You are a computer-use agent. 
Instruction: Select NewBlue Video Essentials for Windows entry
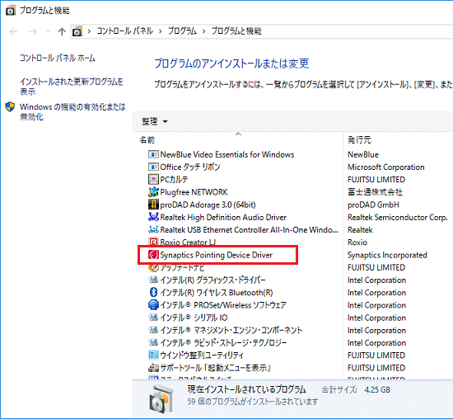[227, 154]
